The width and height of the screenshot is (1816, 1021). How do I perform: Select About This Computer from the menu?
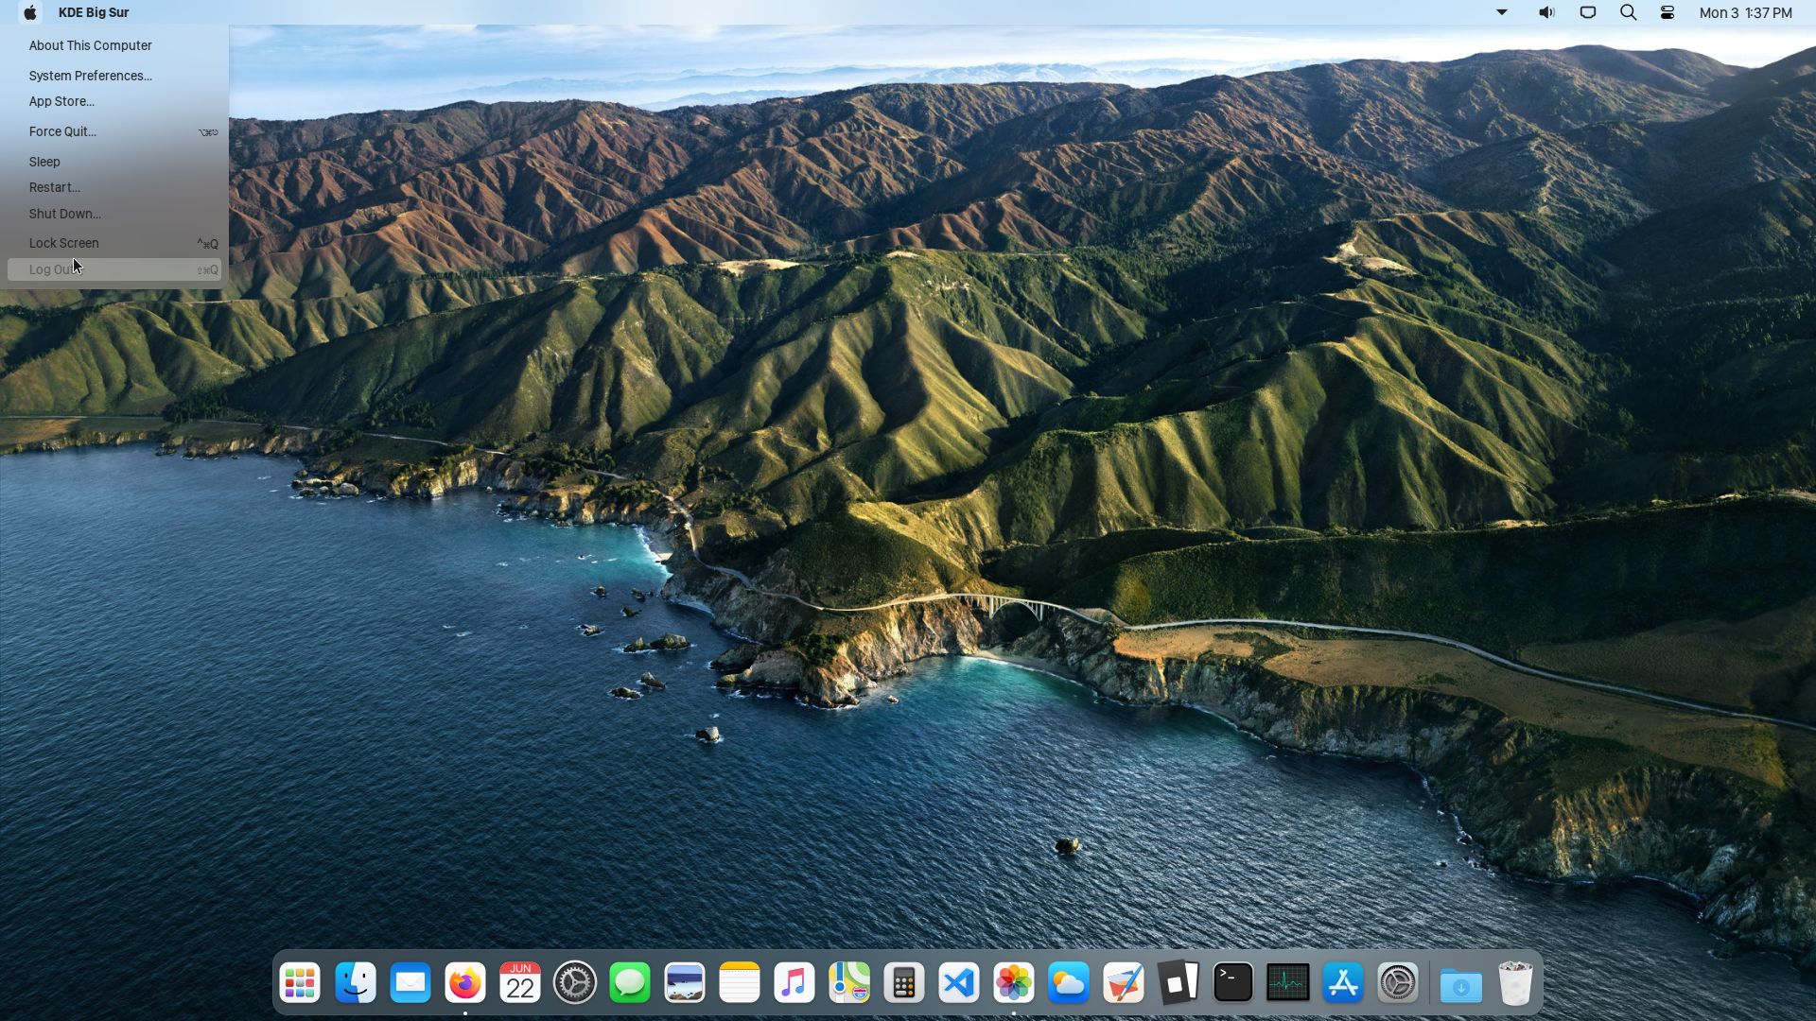90,45
